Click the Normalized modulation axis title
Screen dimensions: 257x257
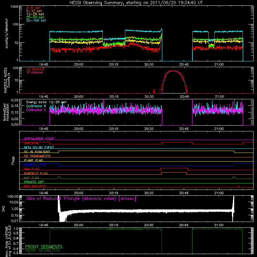click(6, 112)
